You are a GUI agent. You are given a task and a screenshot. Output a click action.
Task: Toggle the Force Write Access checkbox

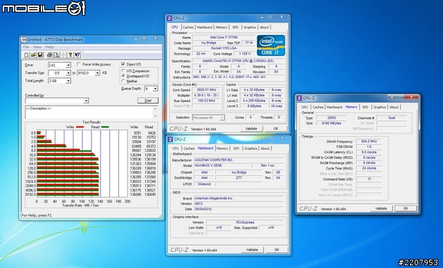click(79, 64)
